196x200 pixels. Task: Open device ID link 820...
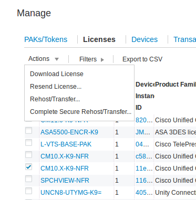click(x=144, y=120)
